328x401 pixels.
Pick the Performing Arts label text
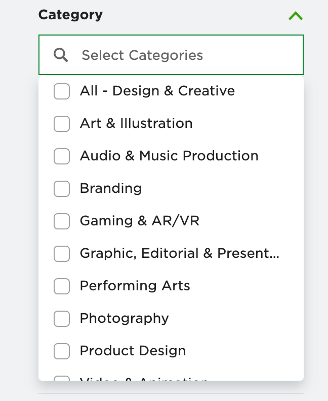(135, 286)
